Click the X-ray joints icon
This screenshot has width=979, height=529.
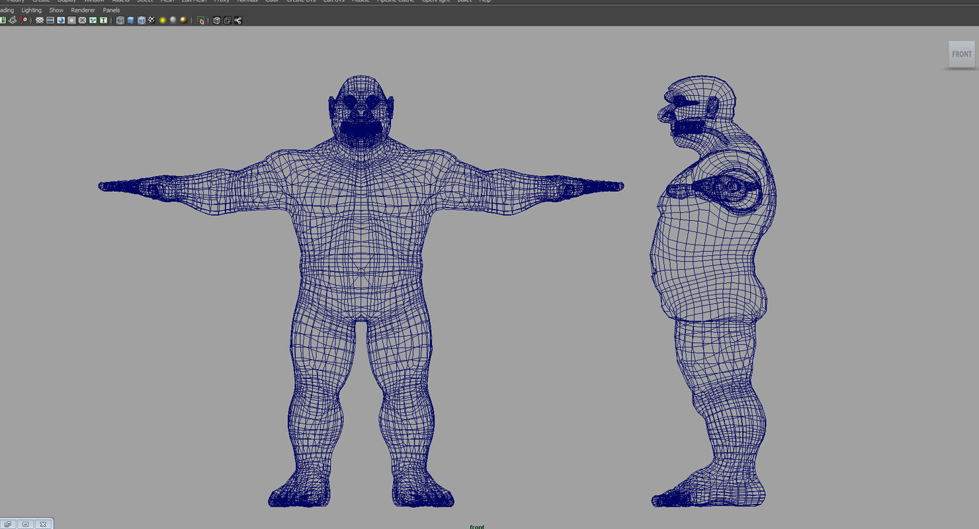coord(237,20)
